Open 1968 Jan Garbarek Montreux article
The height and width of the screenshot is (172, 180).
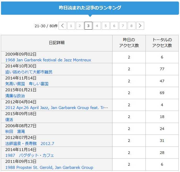point(48,60)
